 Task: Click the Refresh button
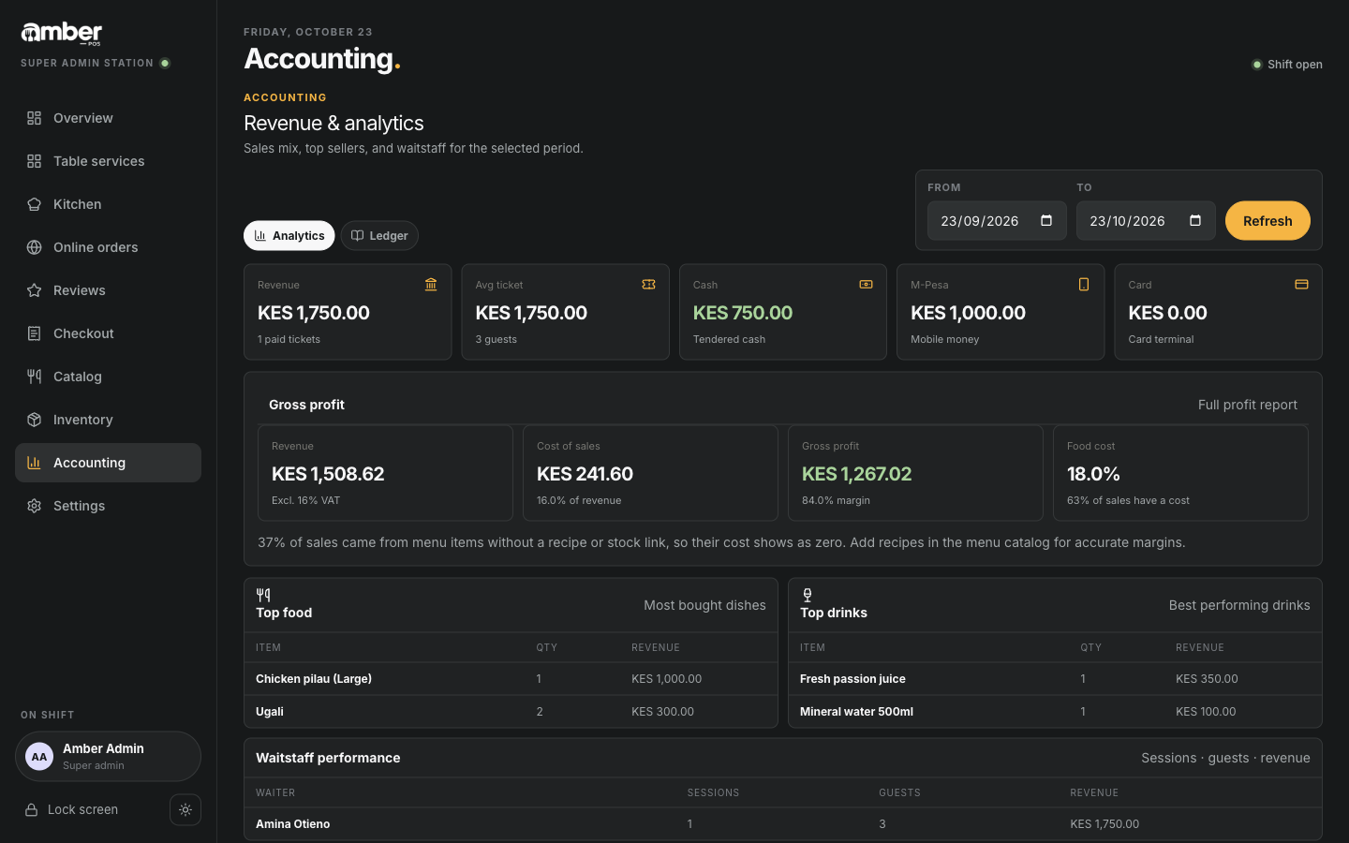(x=1267, y=221)
